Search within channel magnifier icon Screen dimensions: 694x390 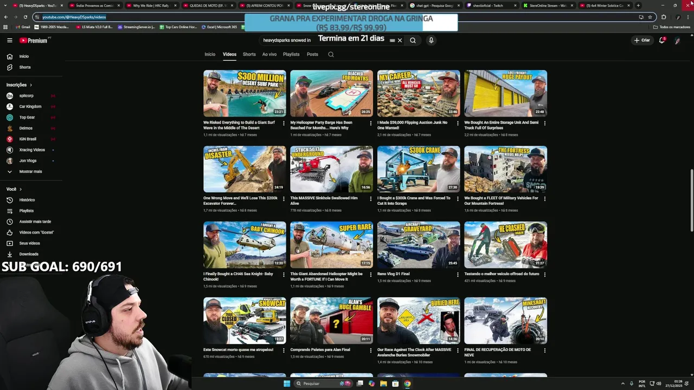[x=331, y=54]
